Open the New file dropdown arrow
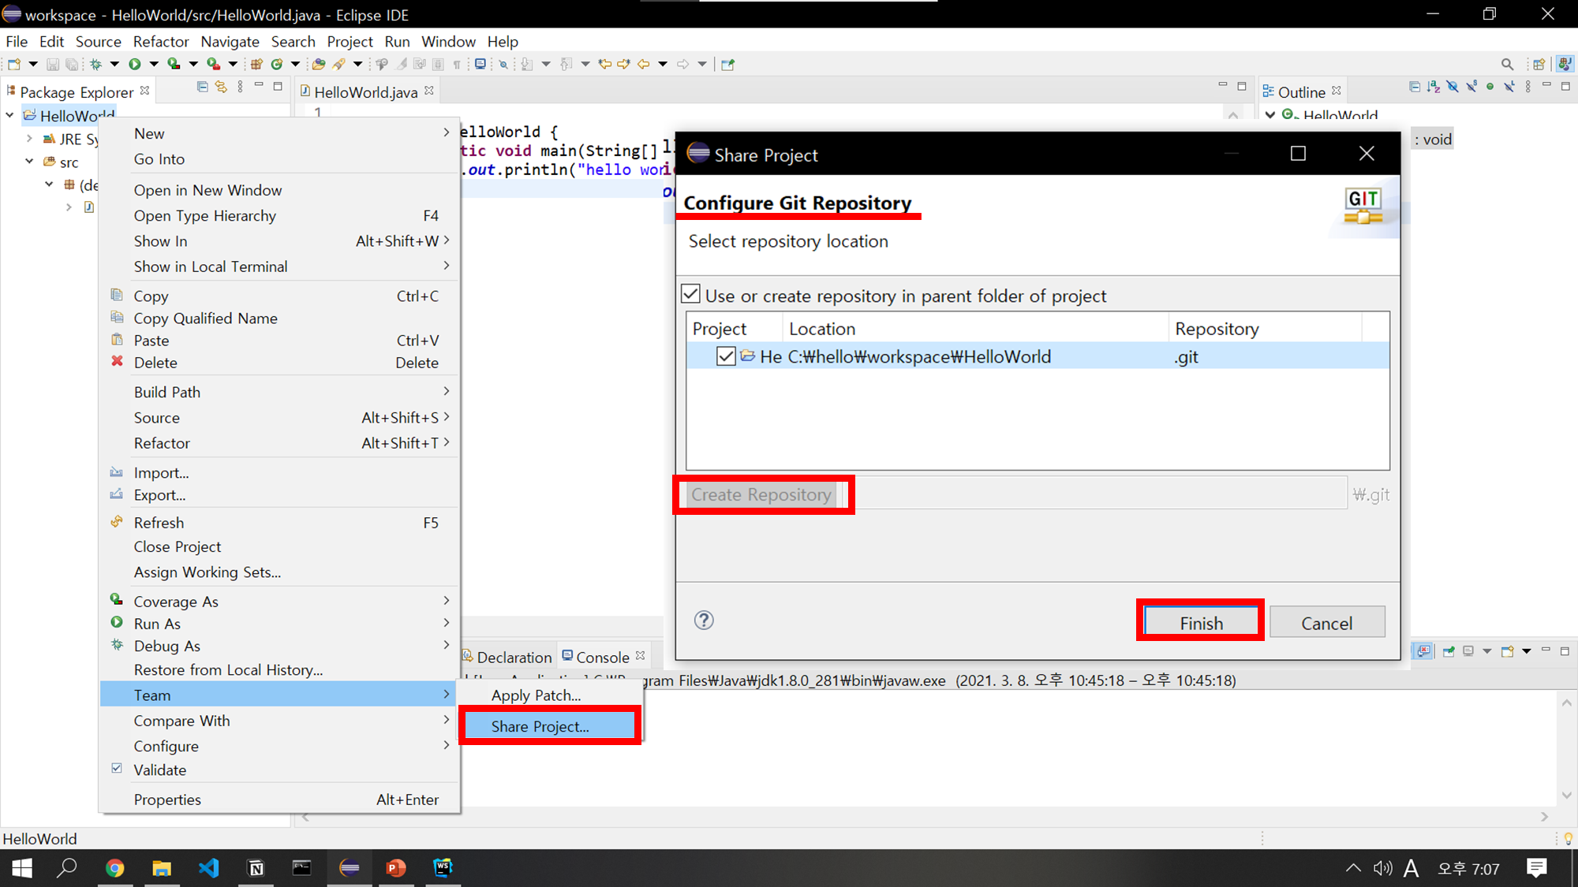The height and width of the screenshot is (887, 1578). [x=33, y=64]
